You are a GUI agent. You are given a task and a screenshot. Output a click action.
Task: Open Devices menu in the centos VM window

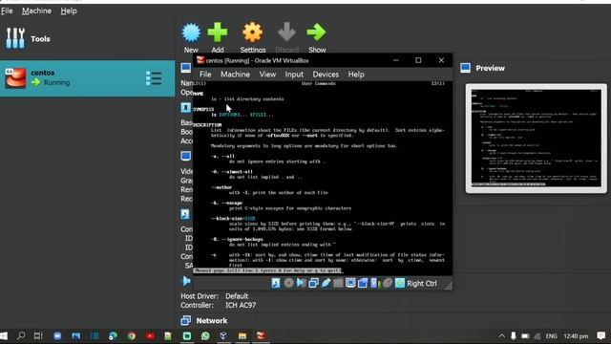pyautogui.click(x=326, y=75)
